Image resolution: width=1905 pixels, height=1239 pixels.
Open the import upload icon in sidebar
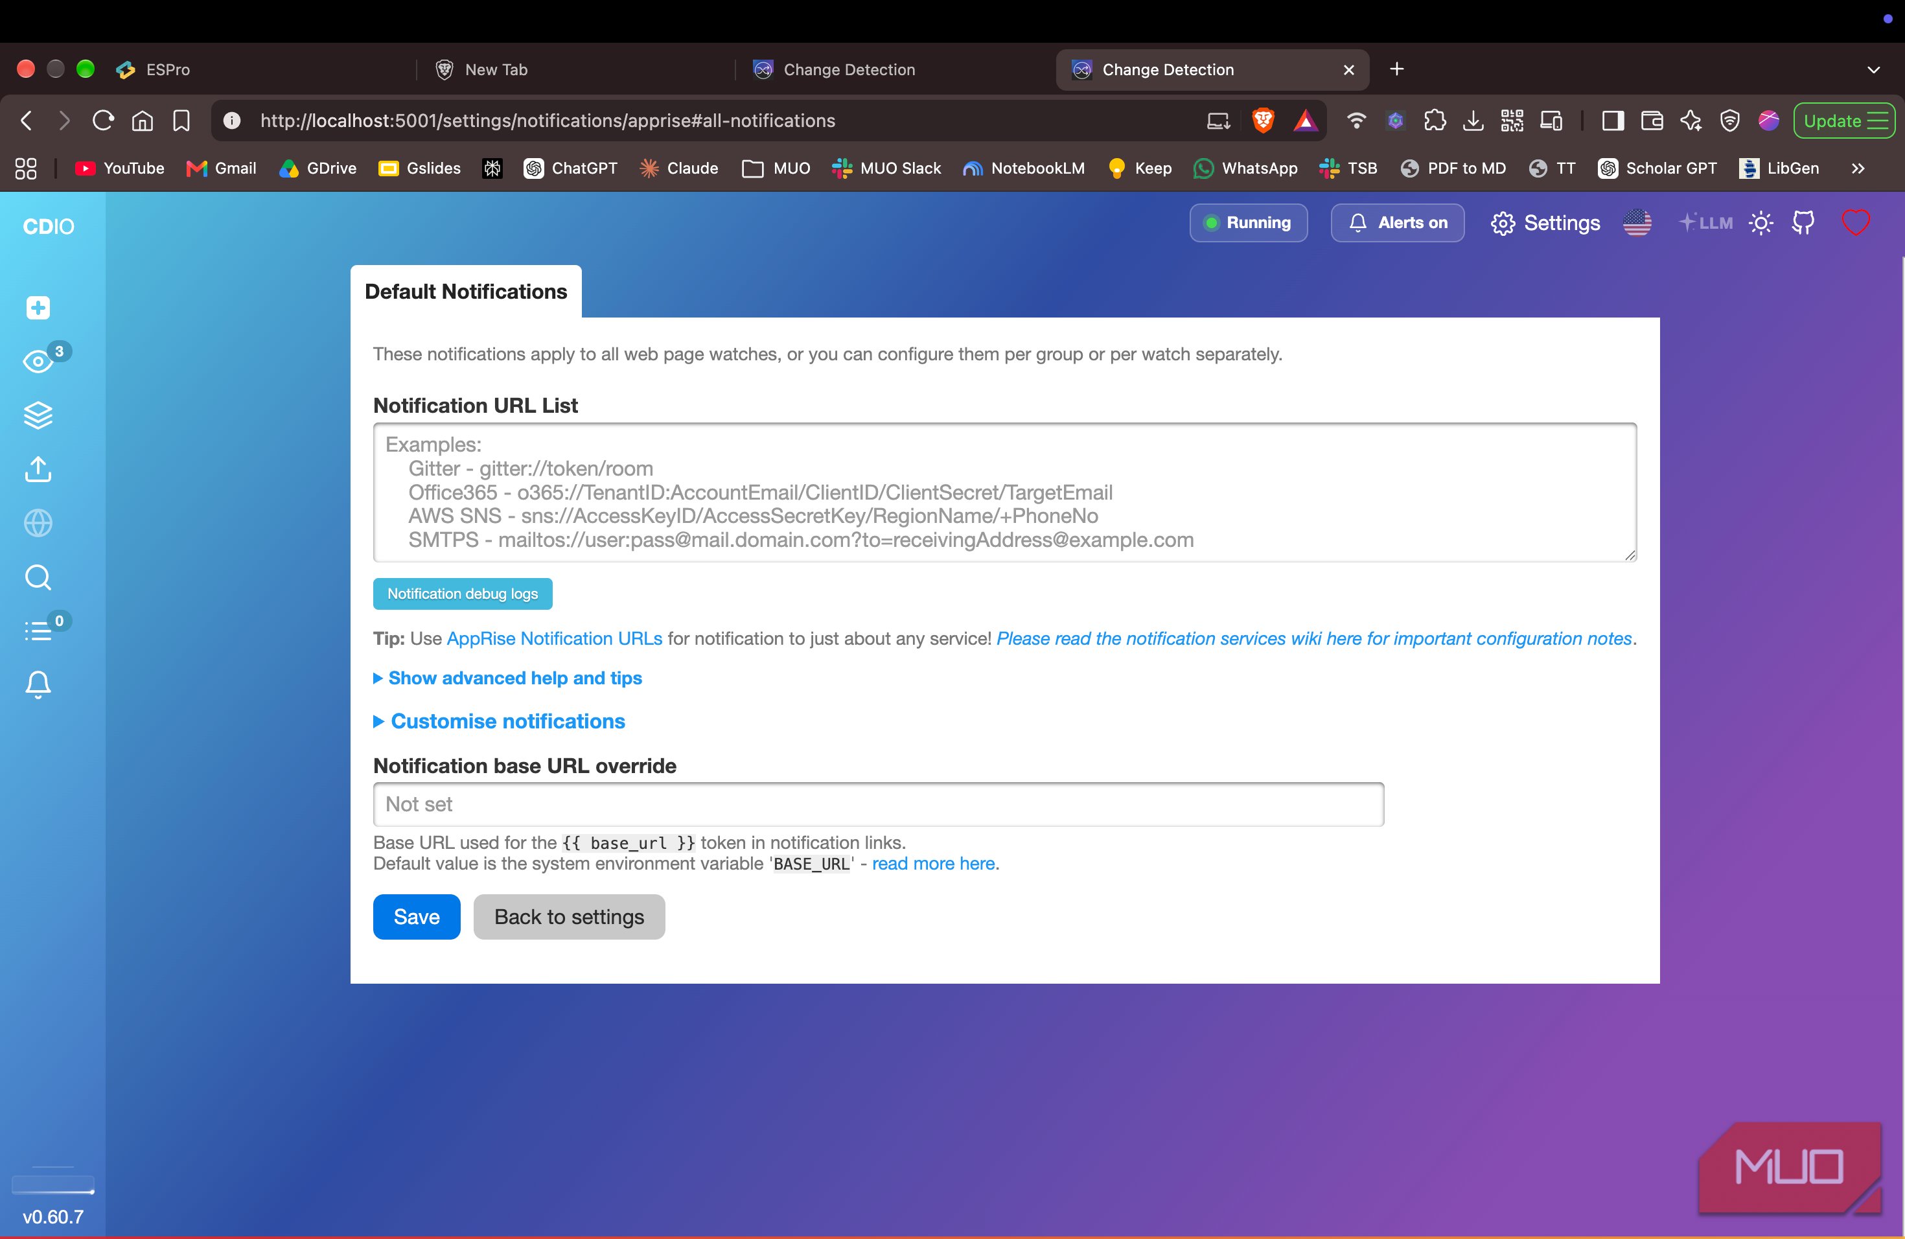(38, 469)
